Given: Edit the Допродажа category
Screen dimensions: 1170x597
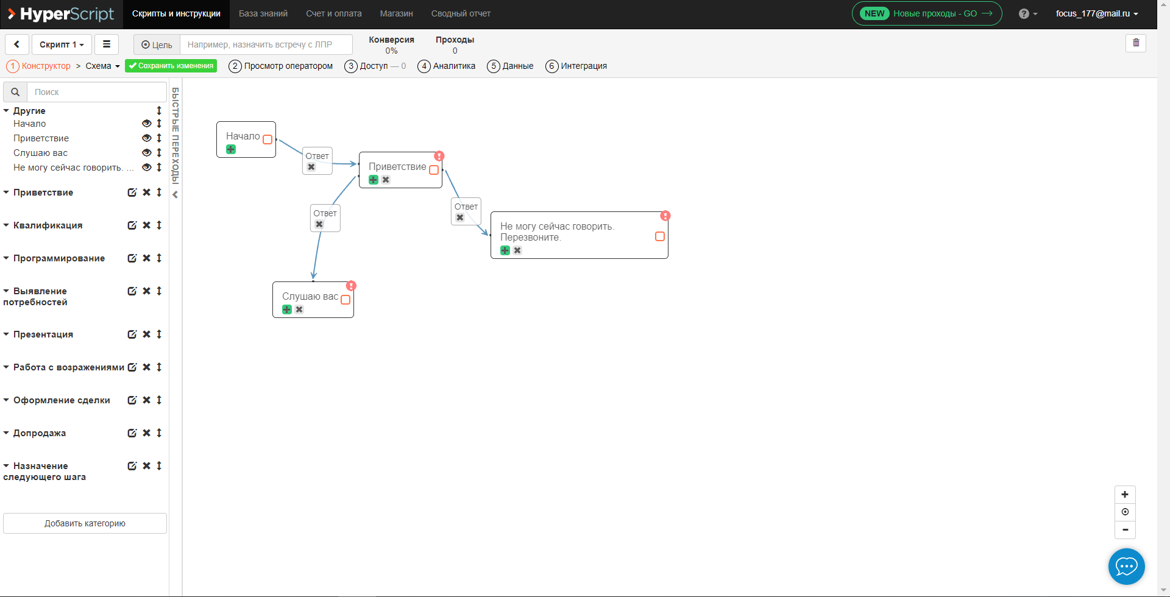Looking at the screenshot, I should click(x=132, y=433).
